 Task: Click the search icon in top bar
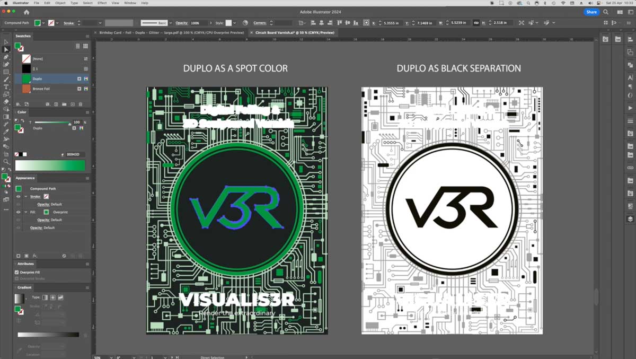click(606, 12)
